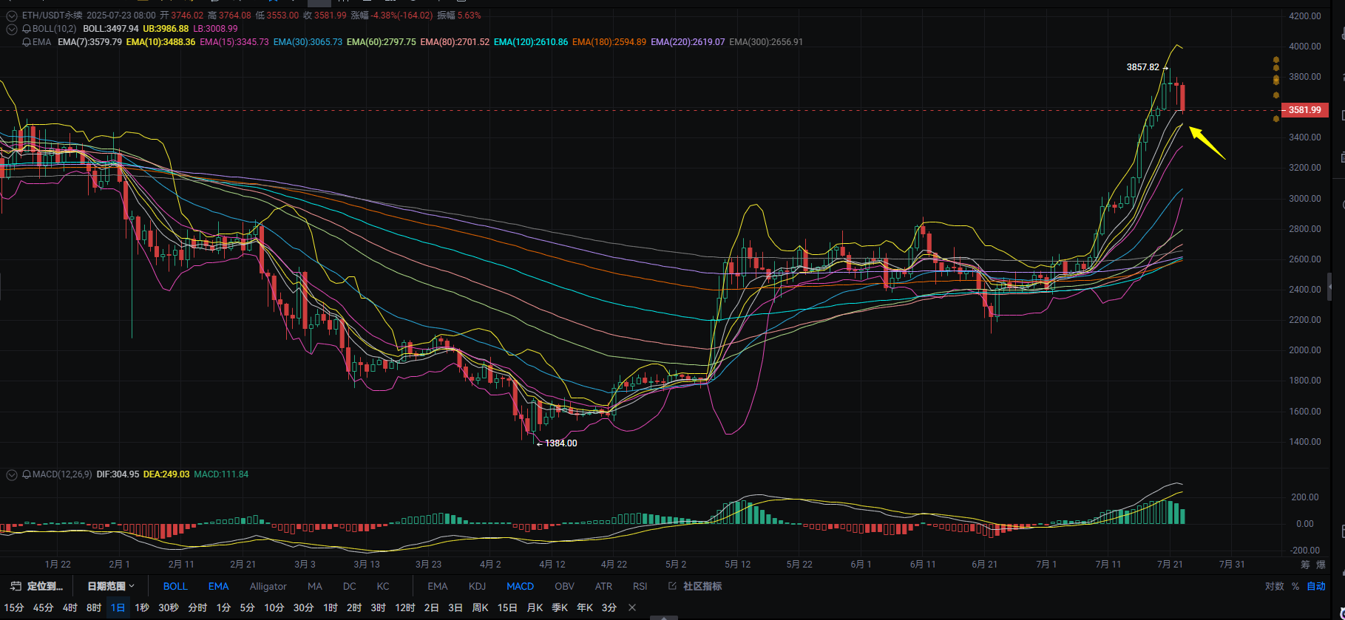Open 社区指标 community indicators
This screenshot has width=1345, height=620.
click(x=702, y=586)
